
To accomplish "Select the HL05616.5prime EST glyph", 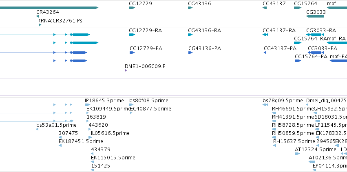I will (x=90, y=137).
